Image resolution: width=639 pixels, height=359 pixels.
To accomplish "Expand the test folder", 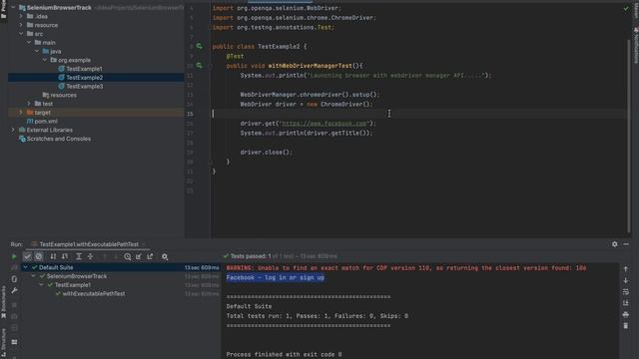I will pyautogui.click(x=29, y=104).
